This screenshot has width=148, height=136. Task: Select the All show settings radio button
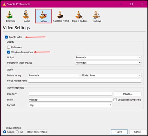click(x=17, y=132)
